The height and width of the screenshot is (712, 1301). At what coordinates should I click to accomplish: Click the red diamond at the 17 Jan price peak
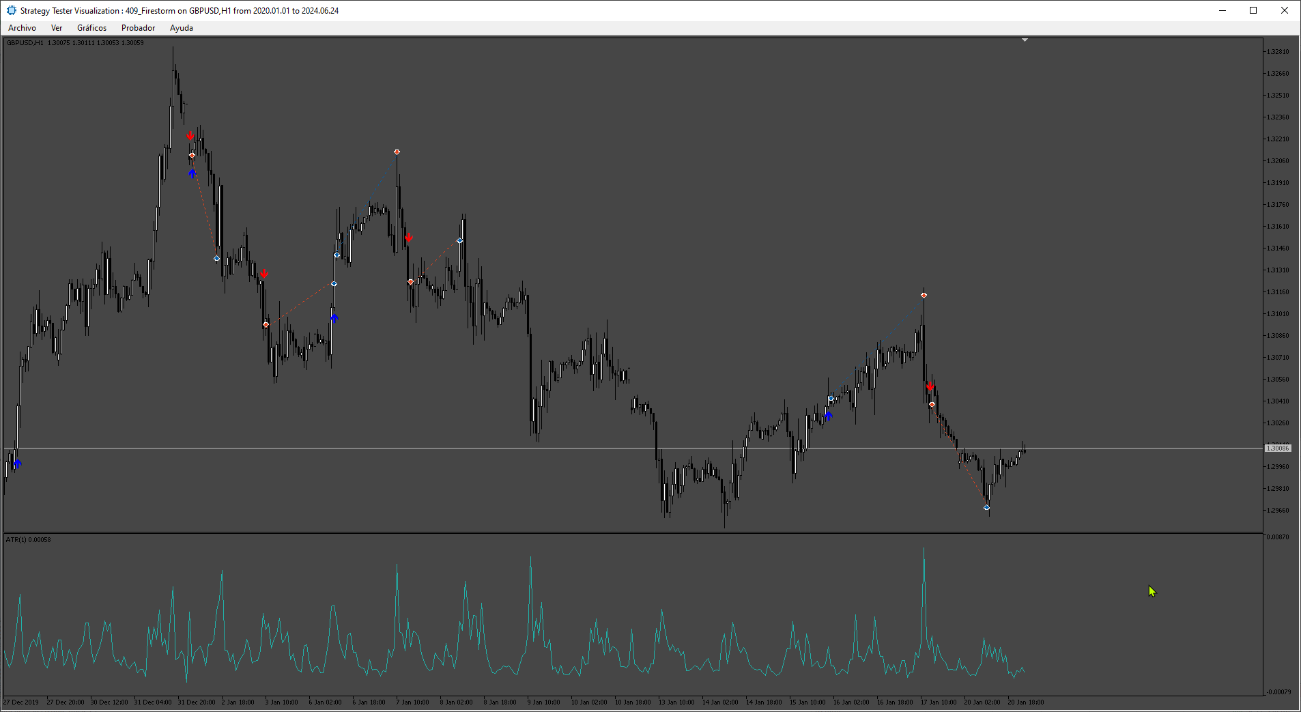pyautogui.click(x=924, y=296)
